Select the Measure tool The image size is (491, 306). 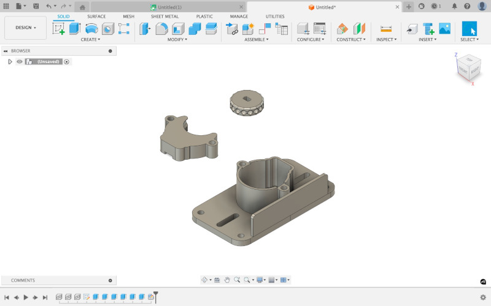point(386,29)
